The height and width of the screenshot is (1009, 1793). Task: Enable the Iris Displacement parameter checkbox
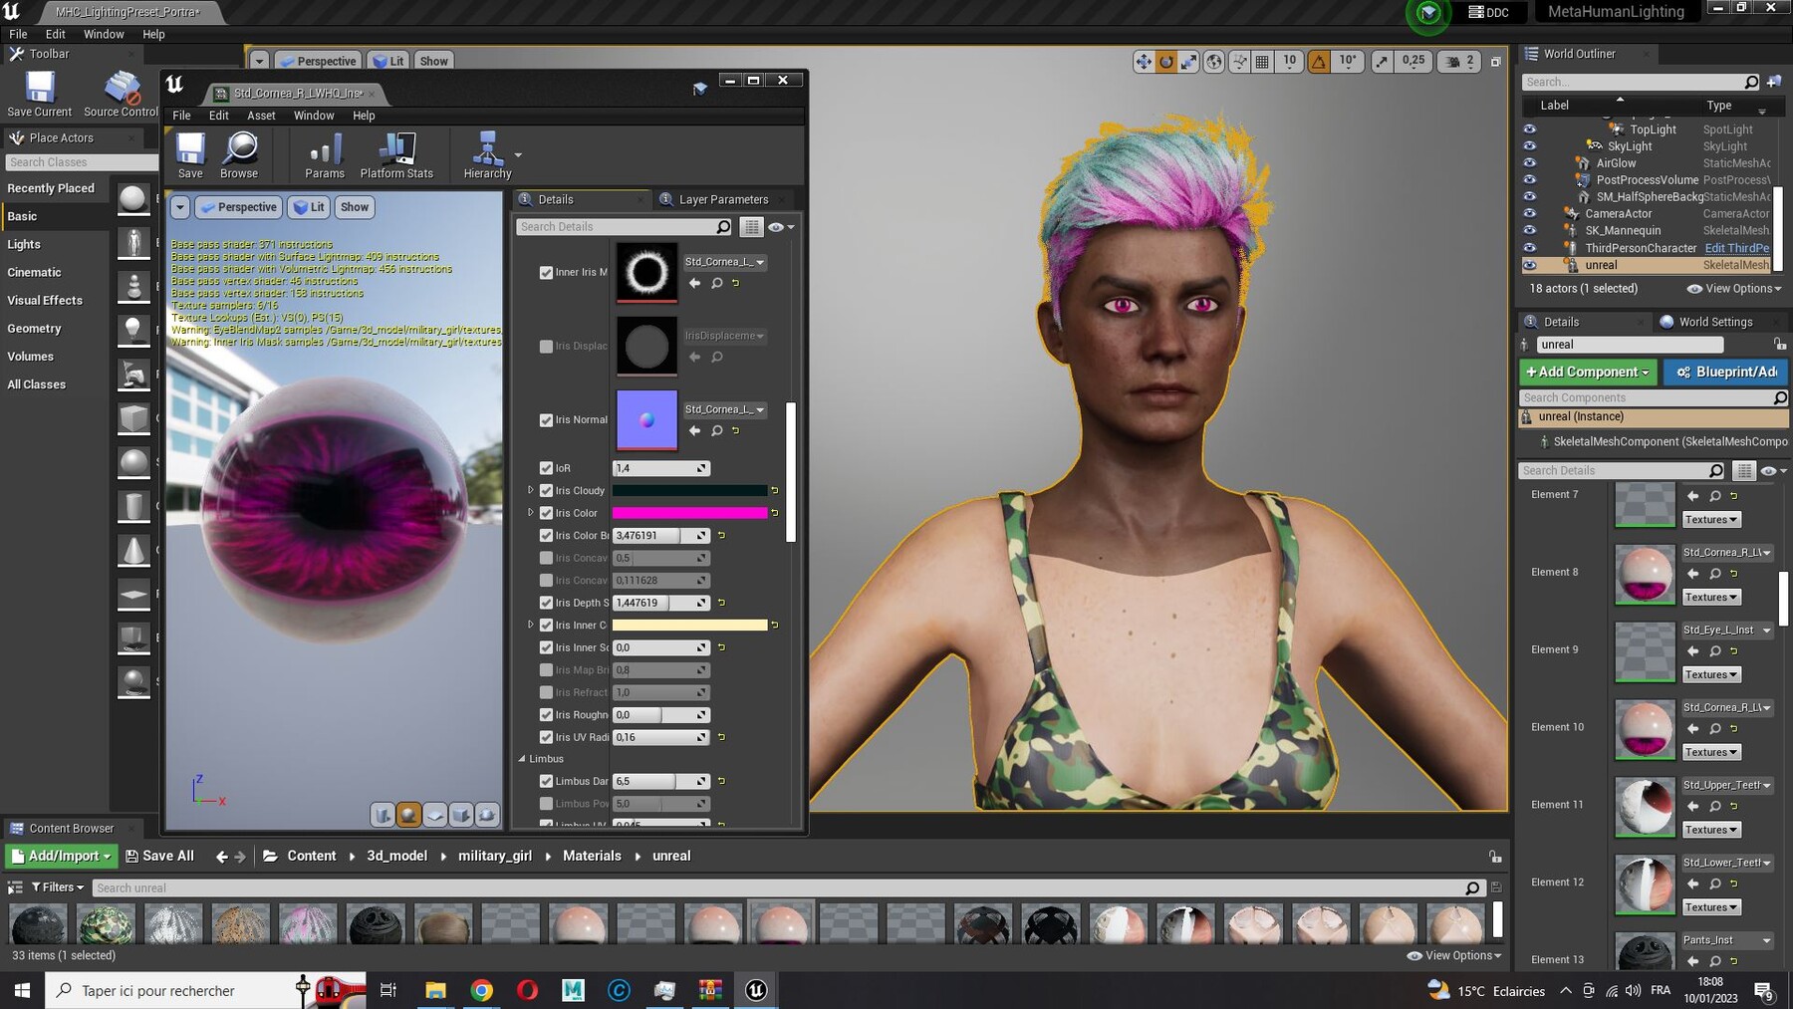pyautogui.click(x=546, y=347)
